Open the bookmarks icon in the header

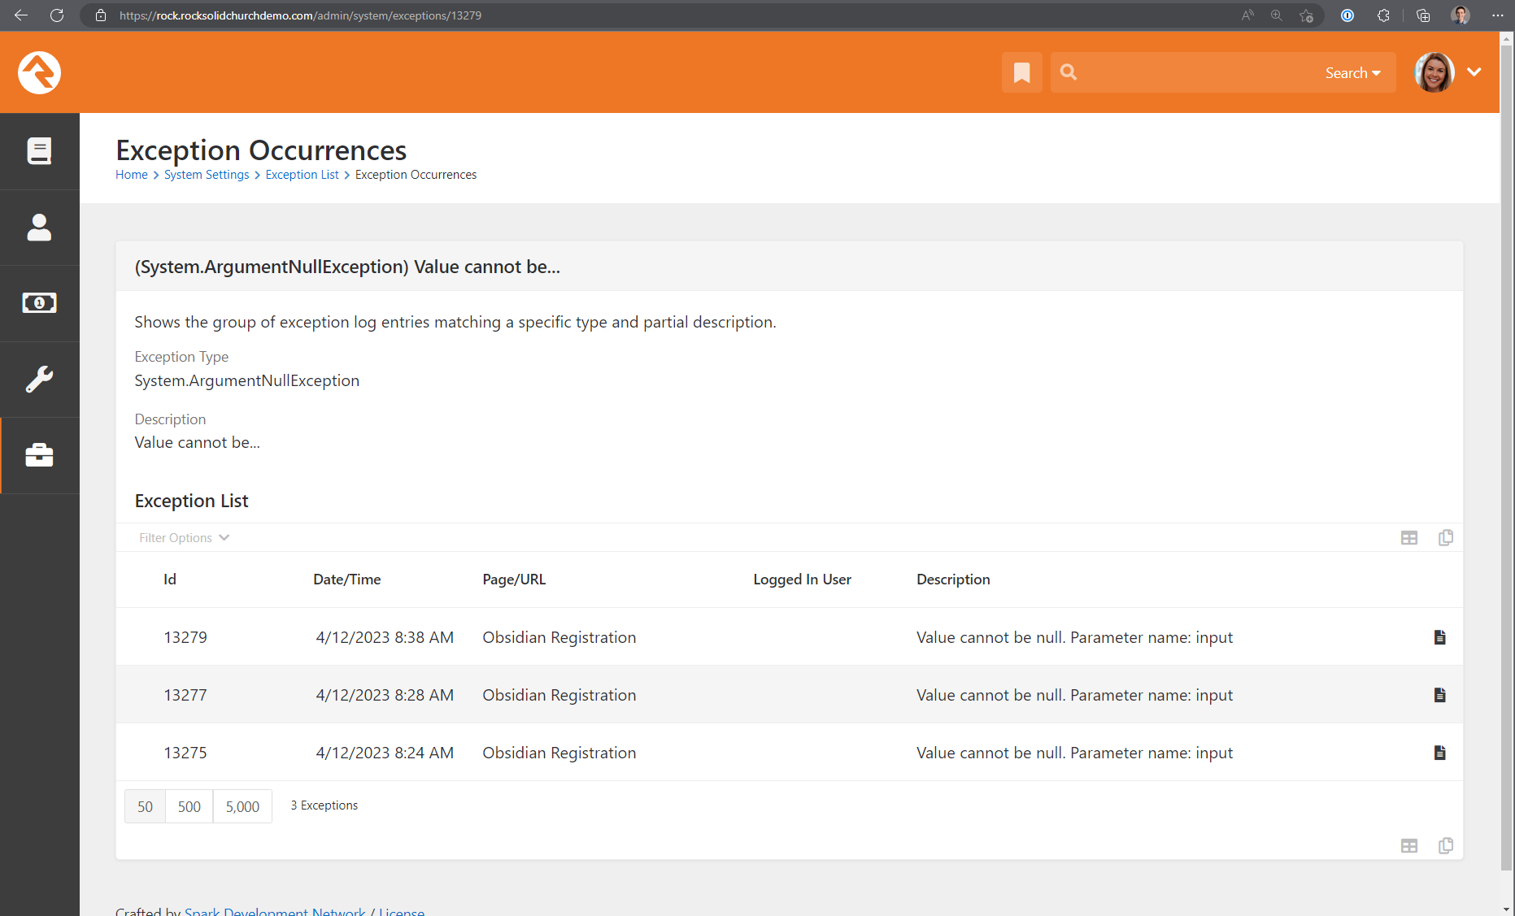pos(1021,72)
